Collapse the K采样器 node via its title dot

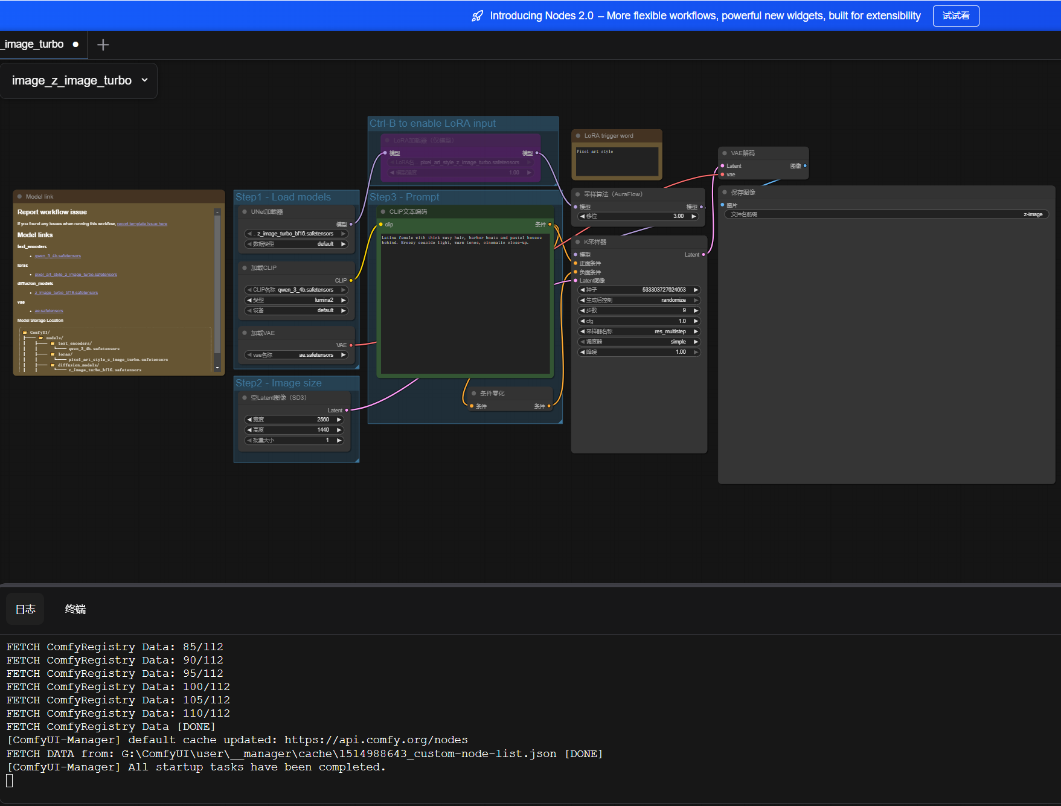(578, 242)
